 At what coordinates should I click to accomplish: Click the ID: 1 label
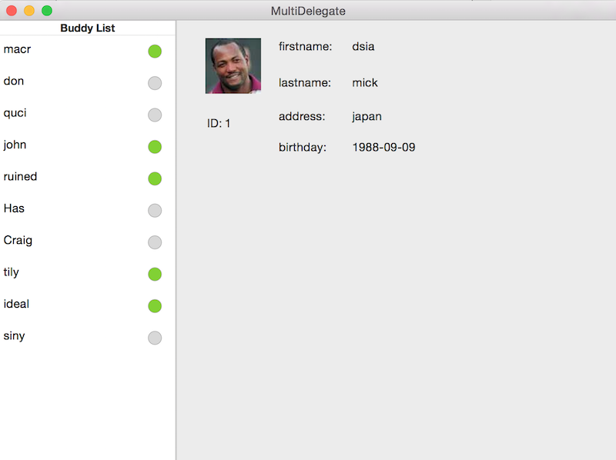219,123
